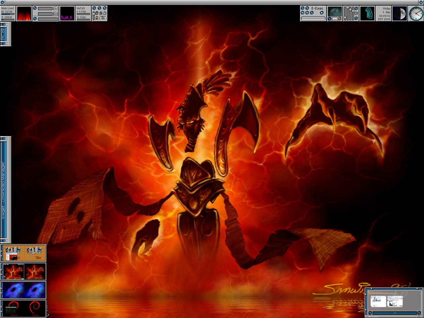Click the slideshow epplet image preview
Image resolution: width=424 pixels, height=318 pixels.
(335, 11)
